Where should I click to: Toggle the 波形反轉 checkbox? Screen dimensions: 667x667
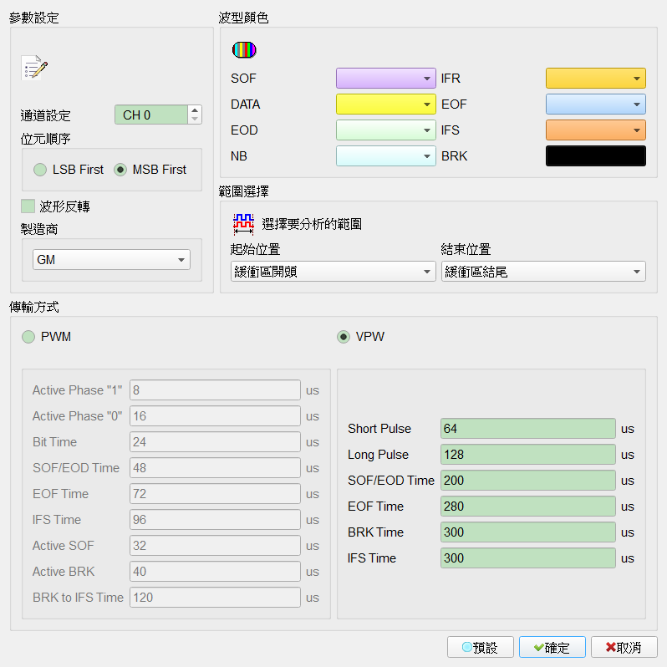pos(55,206)
